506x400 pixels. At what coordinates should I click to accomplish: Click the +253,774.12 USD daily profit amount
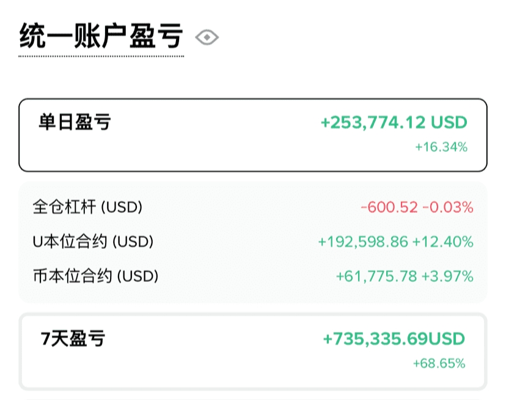click(x=394, y=122)
